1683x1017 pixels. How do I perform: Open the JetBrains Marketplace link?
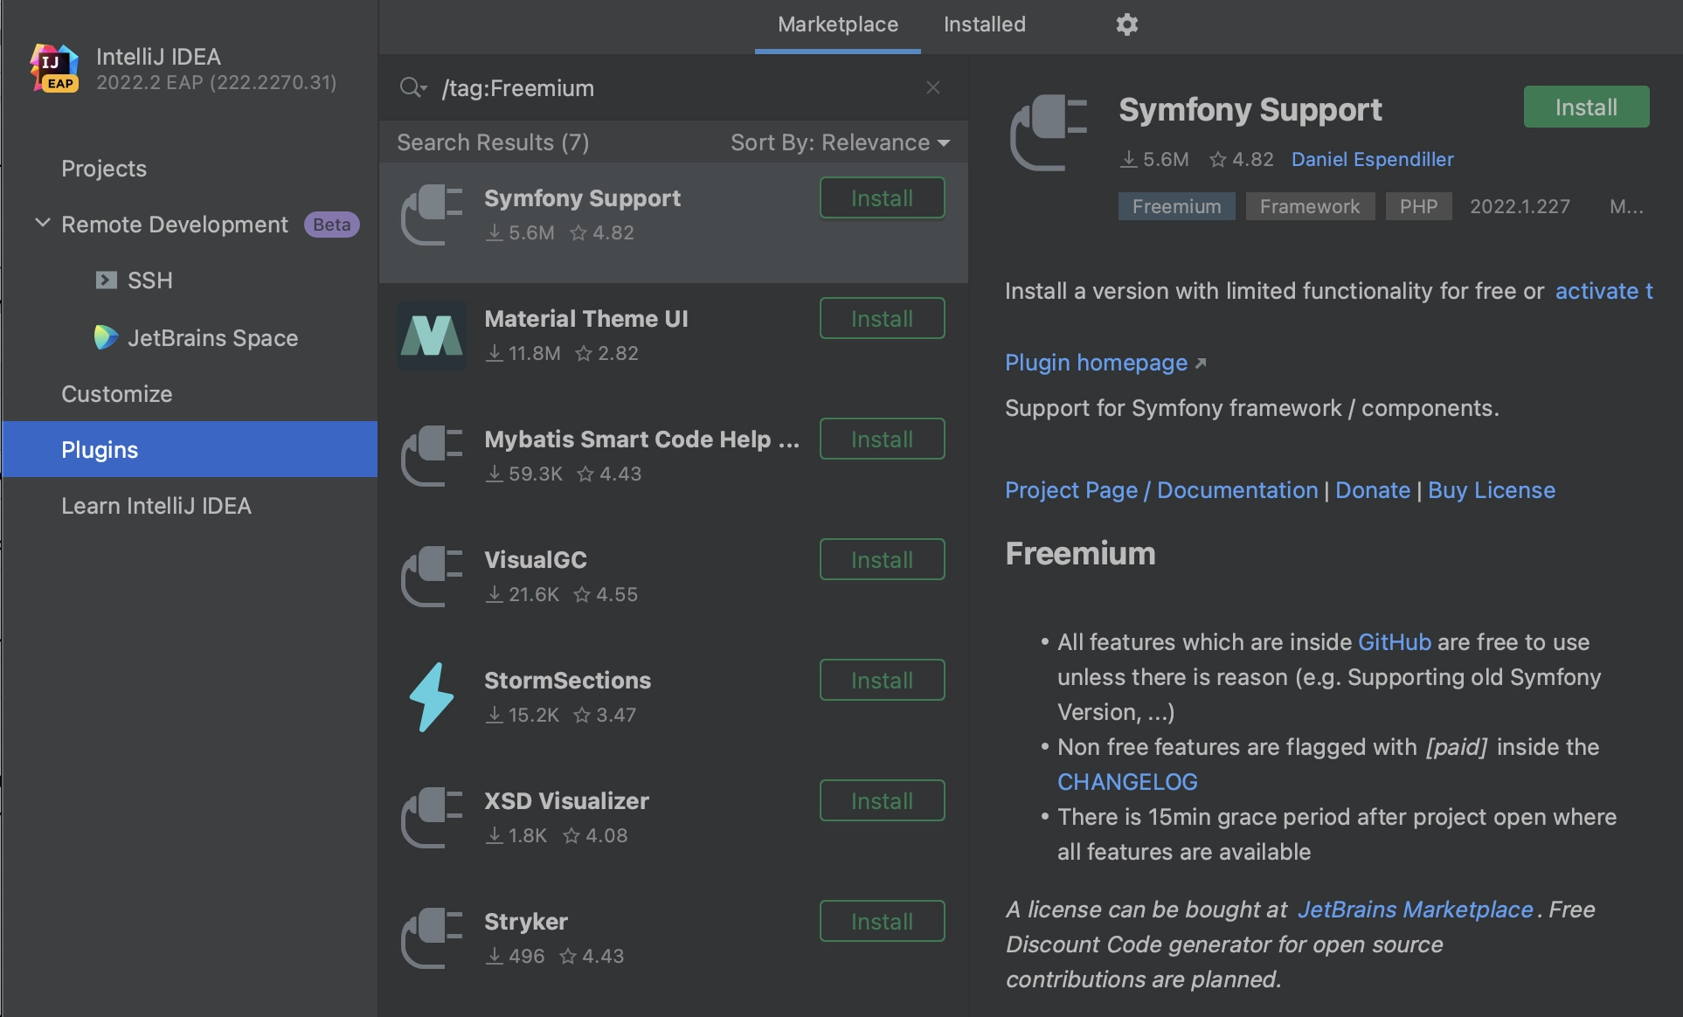(x=1415, y=910)
